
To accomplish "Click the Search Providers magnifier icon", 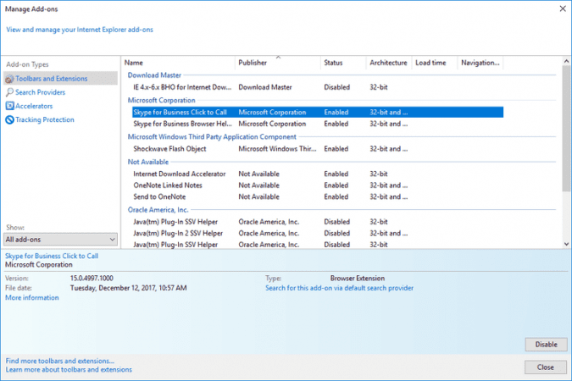I will coord(9,92).
